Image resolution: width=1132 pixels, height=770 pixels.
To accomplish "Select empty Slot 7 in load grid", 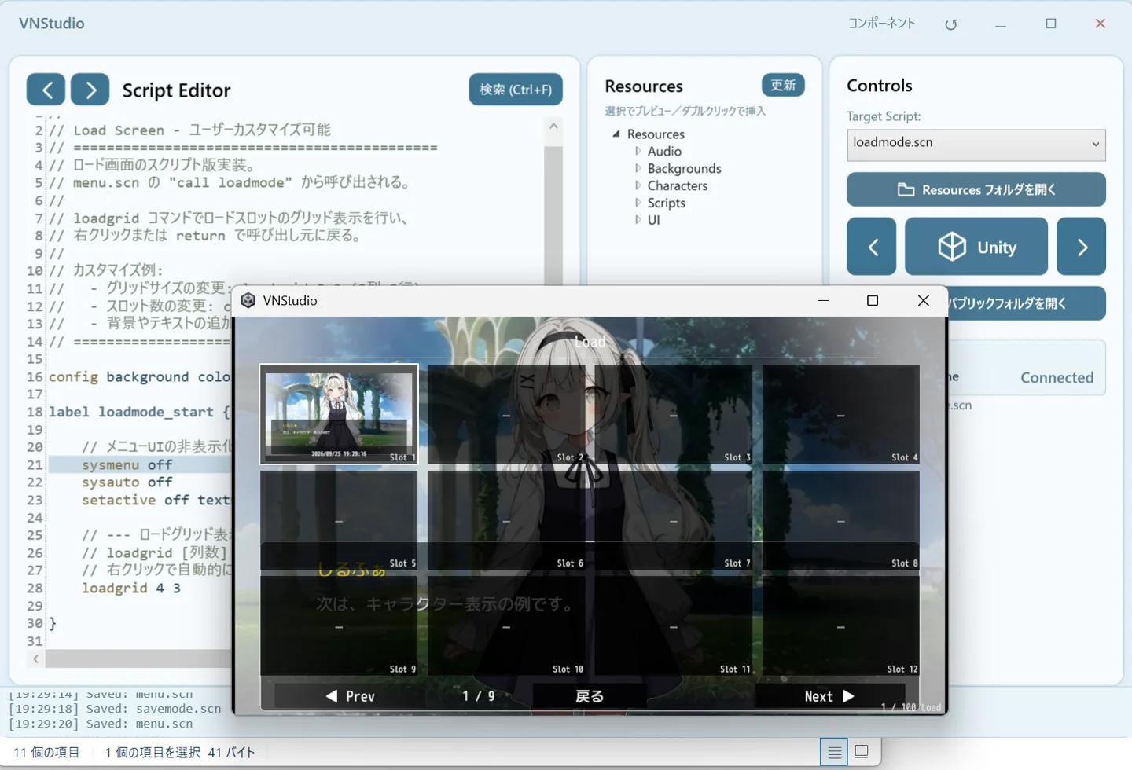I will pyautogui.click(x=674, y=520).
